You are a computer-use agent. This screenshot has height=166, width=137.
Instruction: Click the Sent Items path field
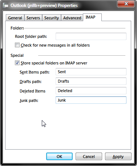pos(91,72)
